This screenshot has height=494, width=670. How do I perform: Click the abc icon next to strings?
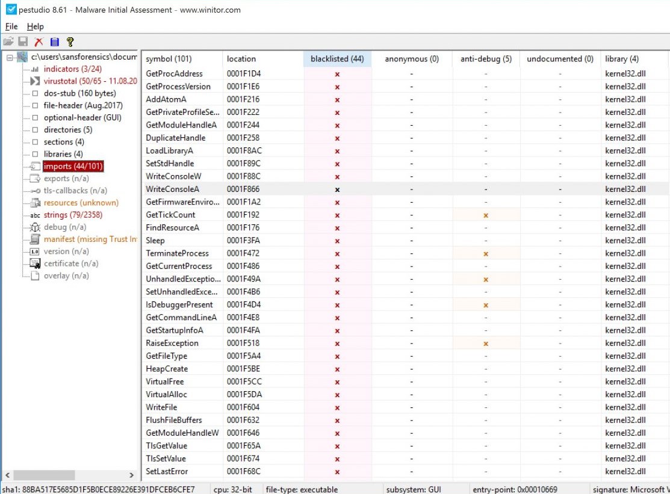[34, 215]
